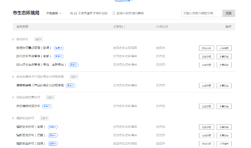
Task: Open 在线办理 for 医疗废物经营许可
Action: [x=206, y=106]
